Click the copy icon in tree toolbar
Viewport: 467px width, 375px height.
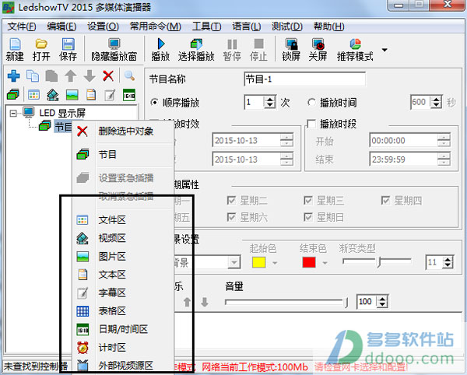tap(33, 76)
